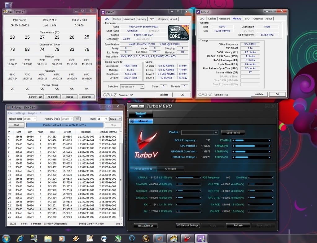Click Save Profile in TurboV
This screenshot has width=317, height=243.
[233, 133]
